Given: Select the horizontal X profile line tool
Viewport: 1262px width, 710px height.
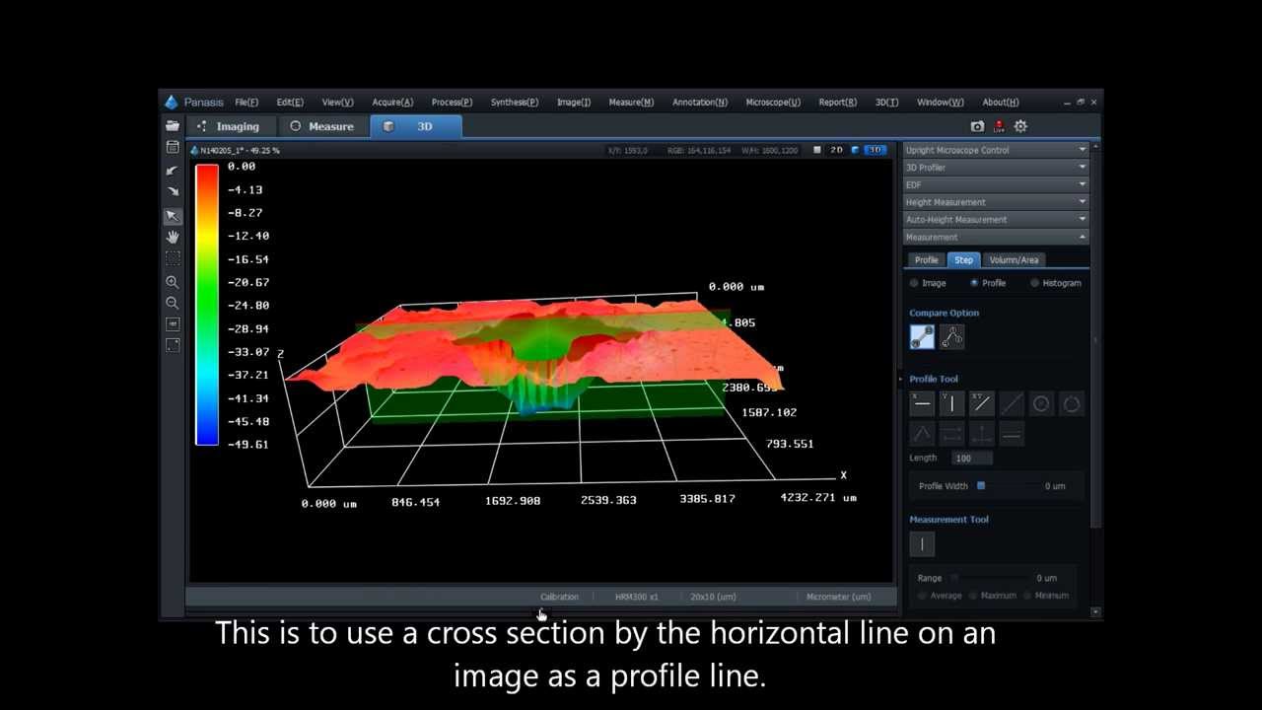Looking at the screenshot, I should [x=922, y=403].
